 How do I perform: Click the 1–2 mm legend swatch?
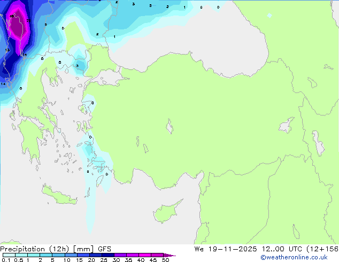tap(34, 255)
